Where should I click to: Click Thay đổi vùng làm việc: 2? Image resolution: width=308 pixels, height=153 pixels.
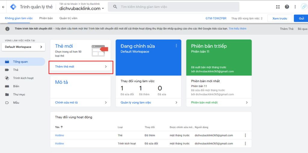pos(247,18)
